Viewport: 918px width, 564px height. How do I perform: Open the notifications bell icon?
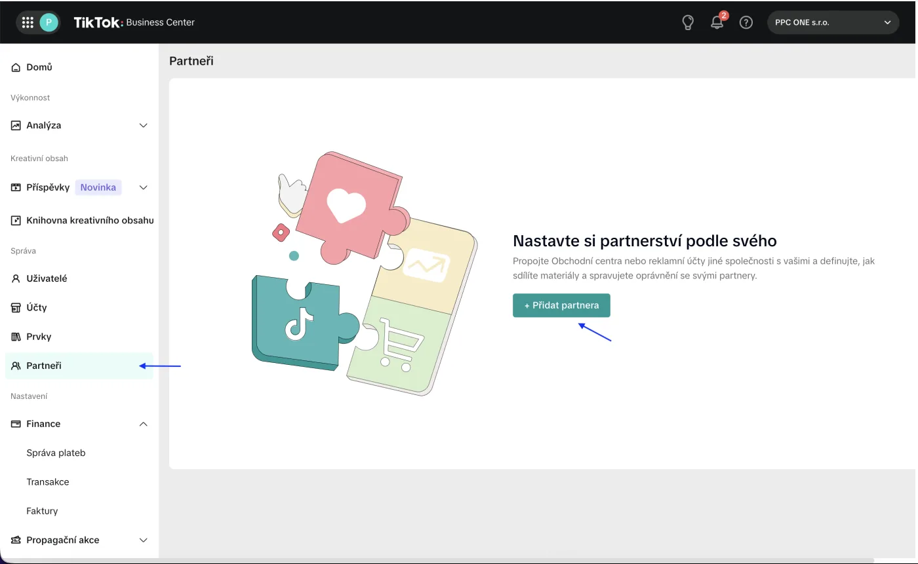click(717, 22)
